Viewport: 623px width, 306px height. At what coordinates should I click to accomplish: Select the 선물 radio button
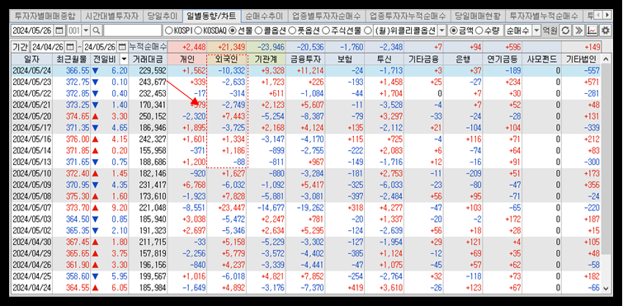(x=234, y=31)
